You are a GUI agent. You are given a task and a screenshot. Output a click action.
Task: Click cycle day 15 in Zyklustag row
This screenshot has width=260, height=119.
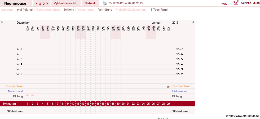(98, 104)
